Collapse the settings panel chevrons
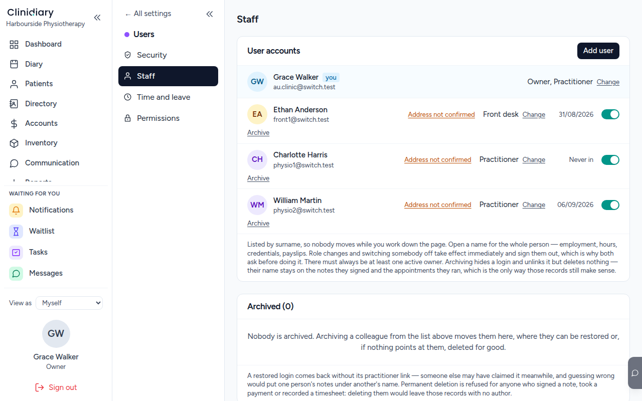Viewport: 642px width, 401px height. click(x=210, y=14)
